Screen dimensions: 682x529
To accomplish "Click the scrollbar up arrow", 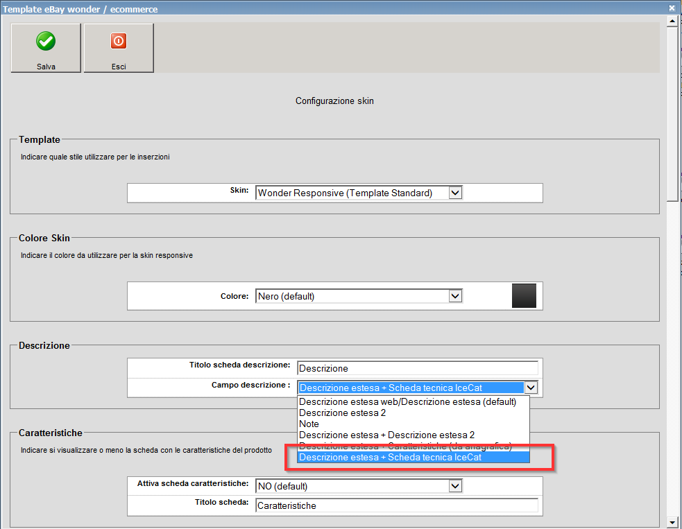I will pyautogui.click(x=672, y=20).
